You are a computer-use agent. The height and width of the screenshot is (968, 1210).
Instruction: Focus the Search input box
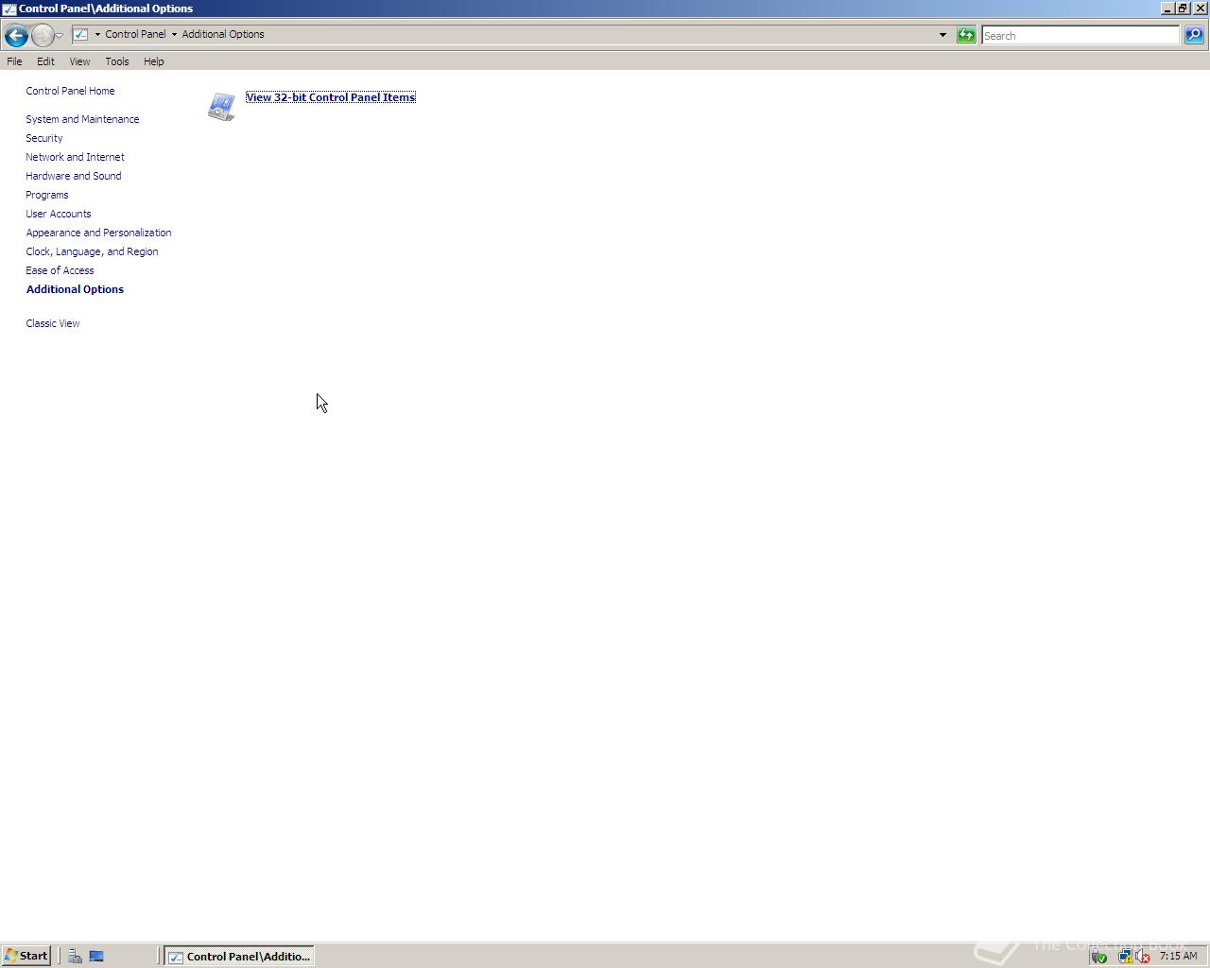(x=1080, y=35)
